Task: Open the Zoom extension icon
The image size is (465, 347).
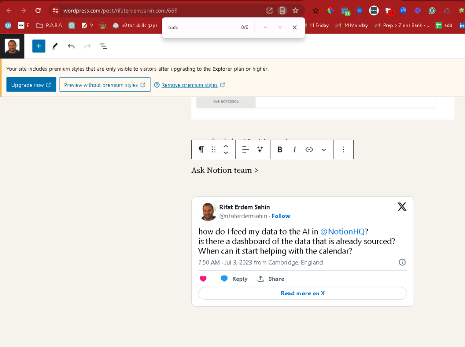Action: [403, 10]
